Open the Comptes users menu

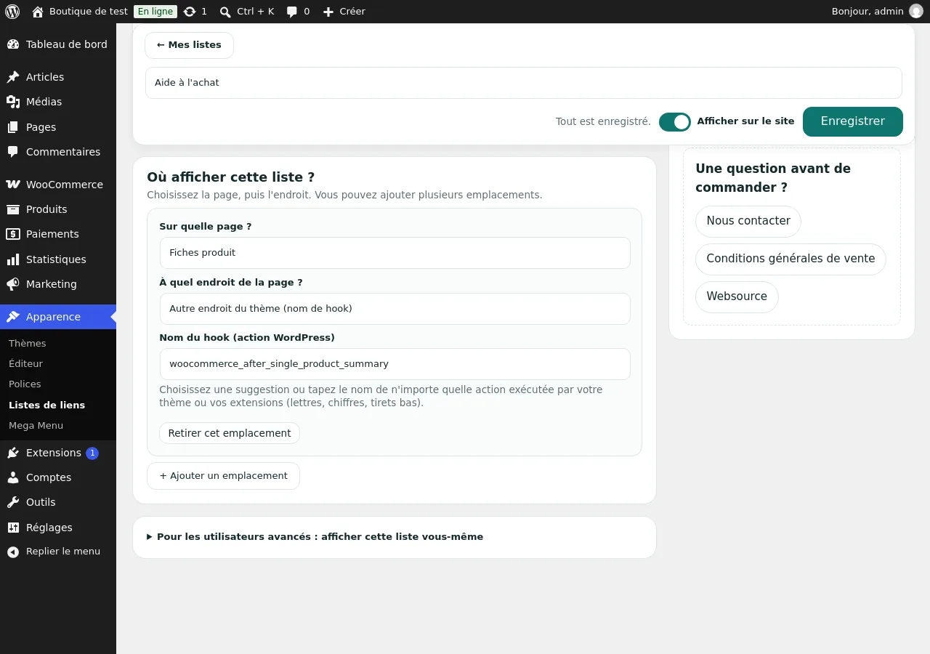[58, 477]
